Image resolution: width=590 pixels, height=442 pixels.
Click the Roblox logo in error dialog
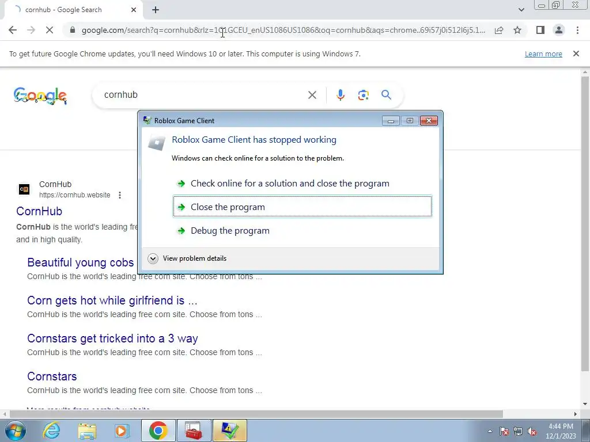(157, 143)
